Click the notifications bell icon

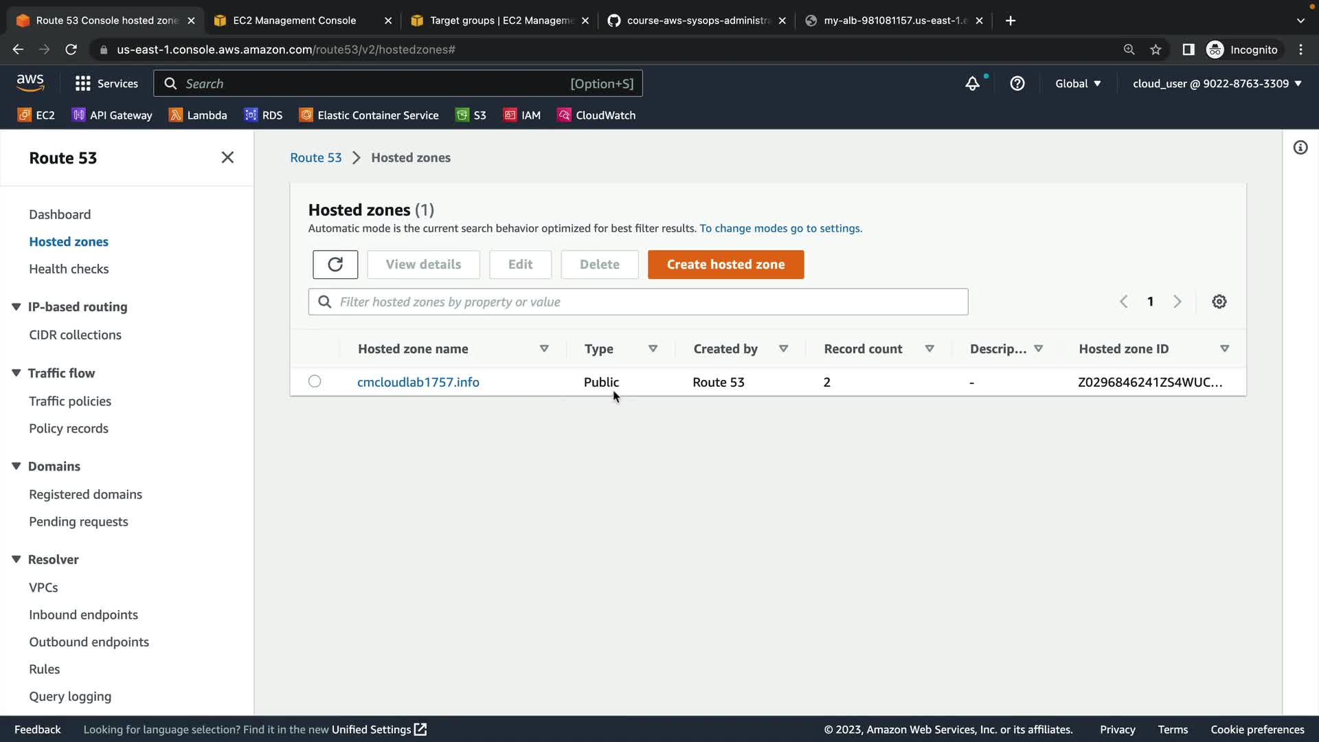pos(972,84)
